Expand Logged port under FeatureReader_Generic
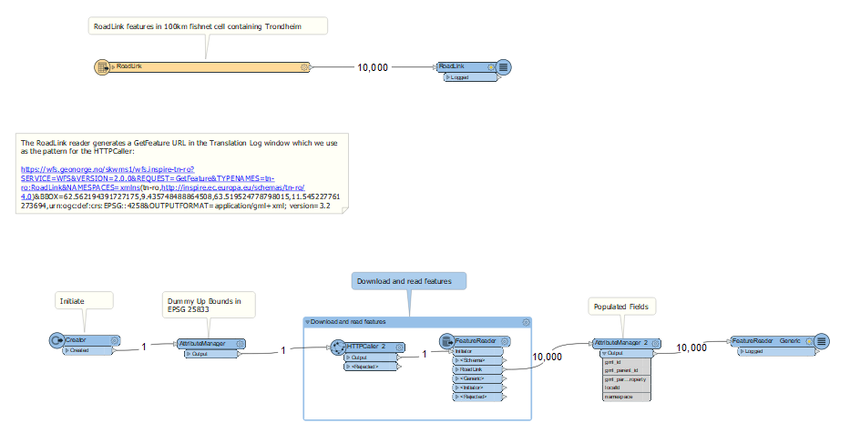850x433 pixels. pyautogui.click(x=742, y=351)
